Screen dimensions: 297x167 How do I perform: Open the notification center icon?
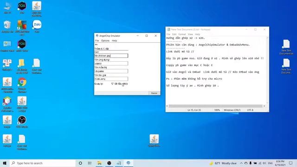coord(291,163)
